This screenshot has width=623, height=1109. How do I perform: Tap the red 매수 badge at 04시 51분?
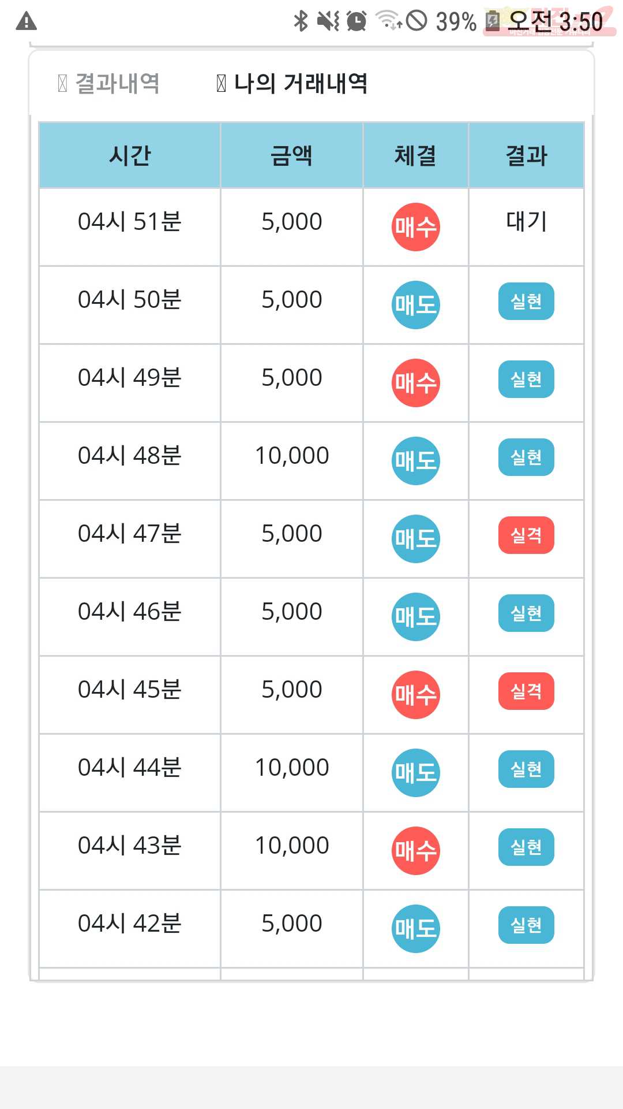click(x=415, y=227)
